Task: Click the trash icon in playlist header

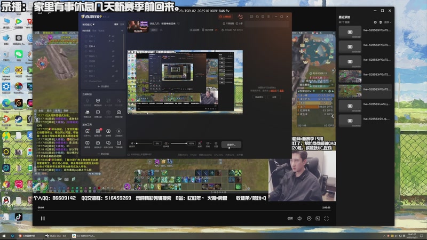Action: pyautogui.click(x=381, y=22)
